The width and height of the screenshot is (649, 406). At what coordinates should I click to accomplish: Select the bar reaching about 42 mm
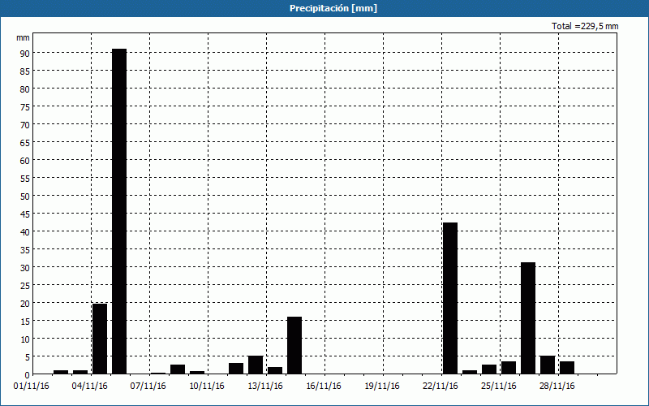(450, 298)
